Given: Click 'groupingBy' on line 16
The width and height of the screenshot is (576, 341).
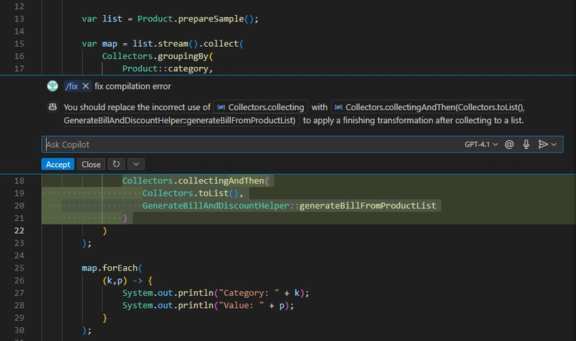Looking at the screenshot, I should pos(183,56).
